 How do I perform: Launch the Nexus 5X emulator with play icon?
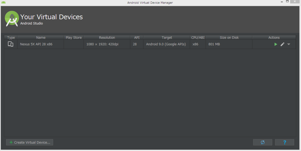[276, 44]
